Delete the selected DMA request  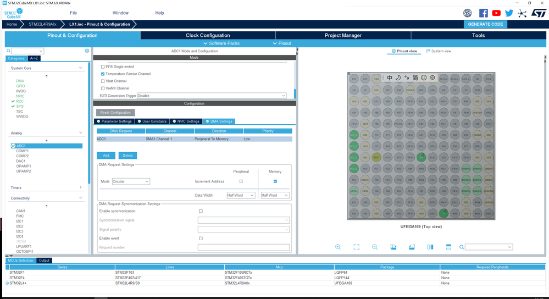127,156
